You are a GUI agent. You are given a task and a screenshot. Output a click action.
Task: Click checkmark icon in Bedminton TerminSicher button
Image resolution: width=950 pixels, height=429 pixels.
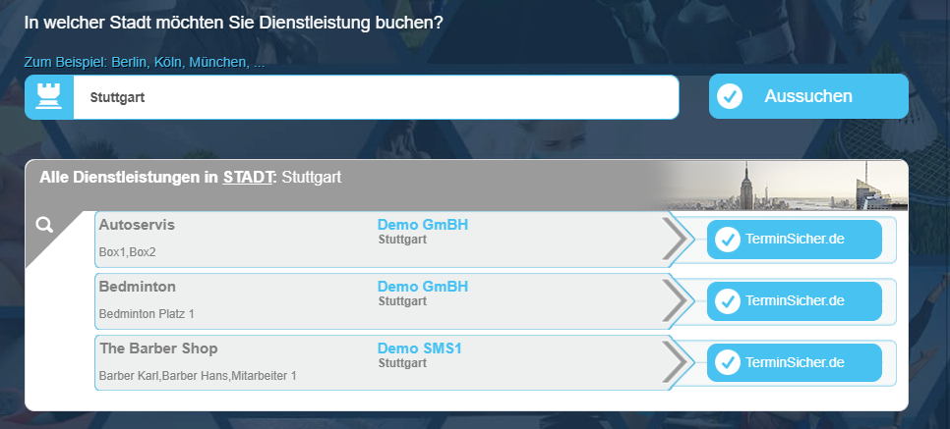pos(727,301)
